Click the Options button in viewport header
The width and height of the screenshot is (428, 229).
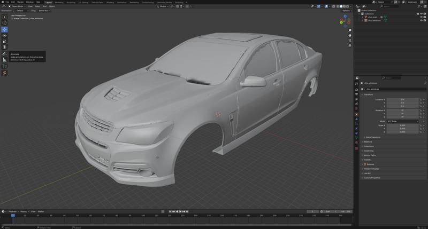pyautogui.click(x=346, y=11)
